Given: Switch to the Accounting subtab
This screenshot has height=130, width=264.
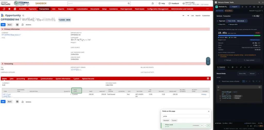Looking at the screenshot, I should 21,78.
